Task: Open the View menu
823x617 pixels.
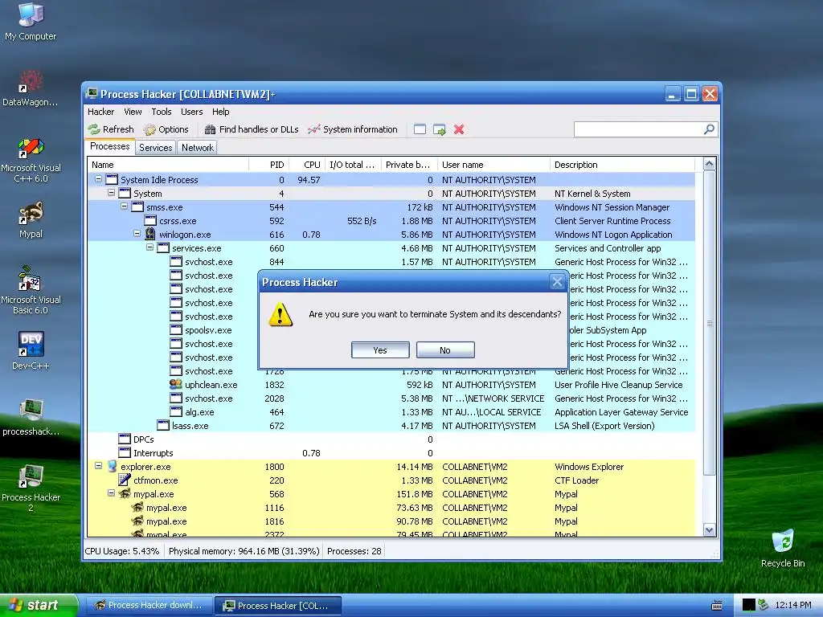Action: pos(133,112)
